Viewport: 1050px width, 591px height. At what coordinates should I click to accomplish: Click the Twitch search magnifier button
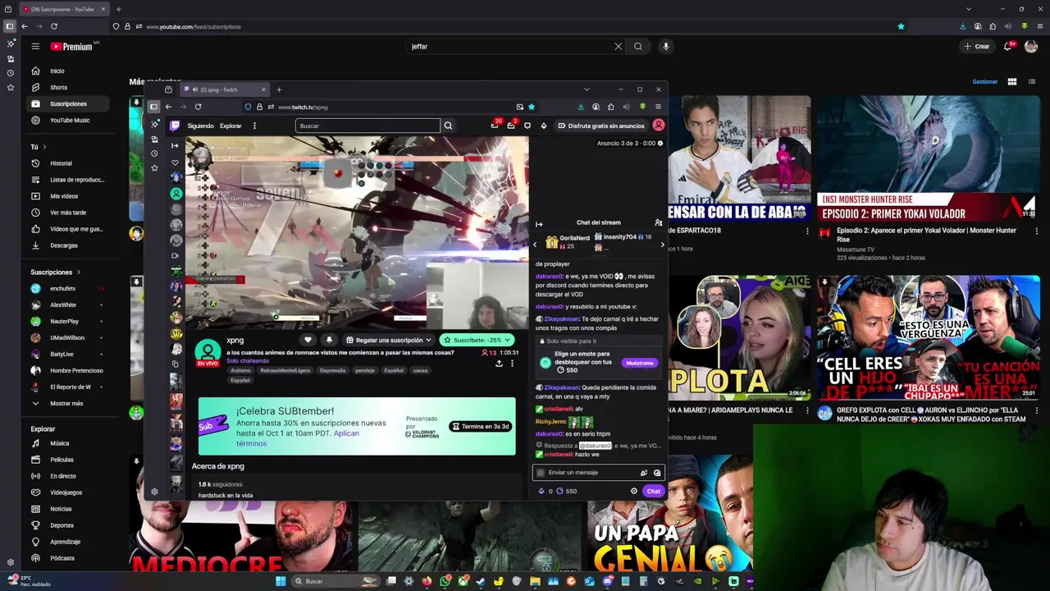[x=448, y=126]
